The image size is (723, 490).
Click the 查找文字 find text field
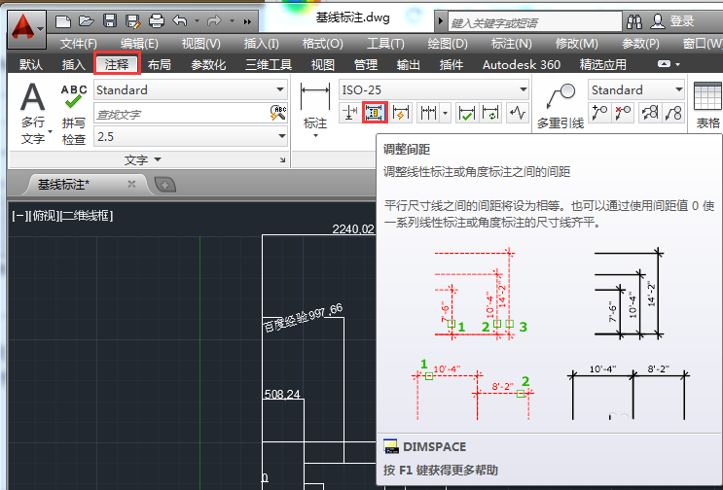[182, 114]
